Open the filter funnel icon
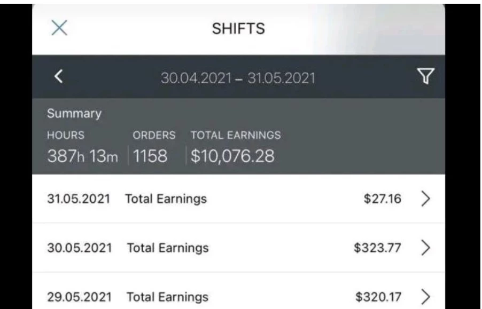The height and width of the screenshot is (309, 482). [425, 76]
